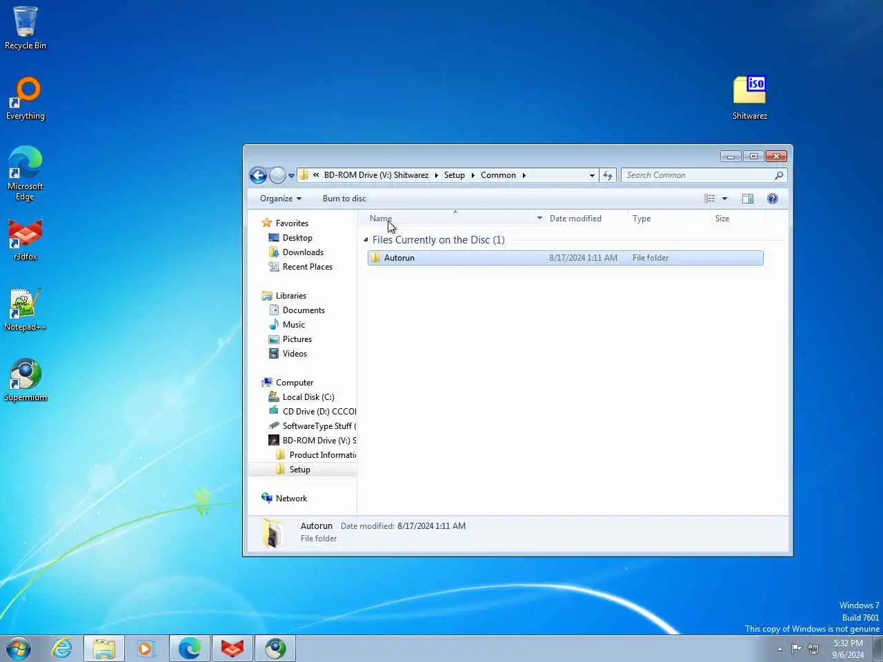Select the Notepad++ desktop shortcut
Image resolution: width=883 pixels, height=662 pixels.
pos(26,310)
